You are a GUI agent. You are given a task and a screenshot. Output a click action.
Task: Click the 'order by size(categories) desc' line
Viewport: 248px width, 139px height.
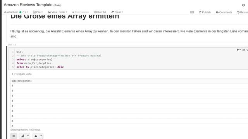tap(40, 67)
